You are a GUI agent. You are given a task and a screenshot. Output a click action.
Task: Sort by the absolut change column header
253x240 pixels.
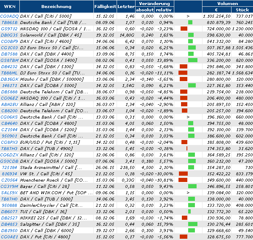[145, 10]
